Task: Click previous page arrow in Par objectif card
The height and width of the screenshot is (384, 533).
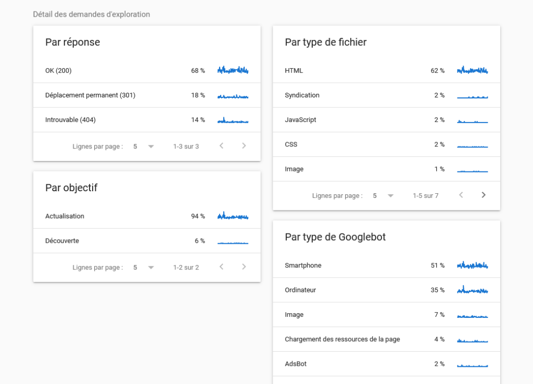Action: (221, 267)
